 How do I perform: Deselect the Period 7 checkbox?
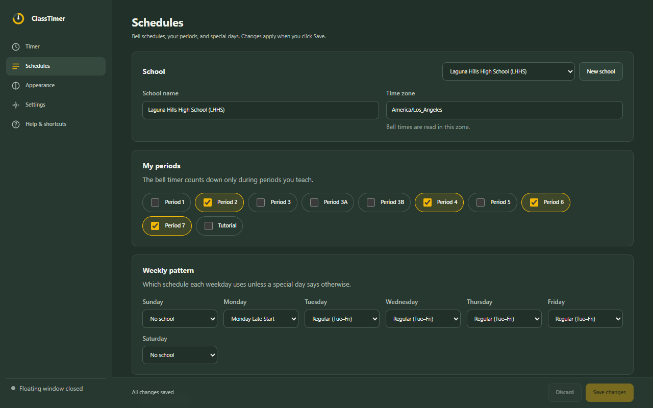[155, 226]
